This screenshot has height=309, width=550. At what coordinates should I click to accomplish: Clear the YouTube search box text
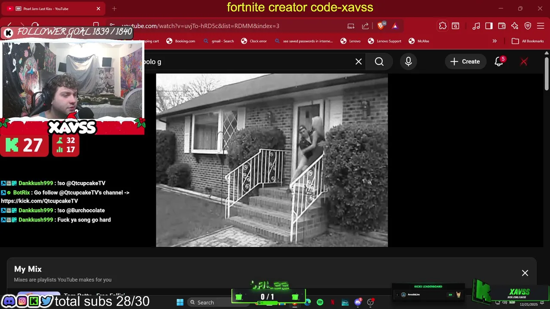coord(358,61)
